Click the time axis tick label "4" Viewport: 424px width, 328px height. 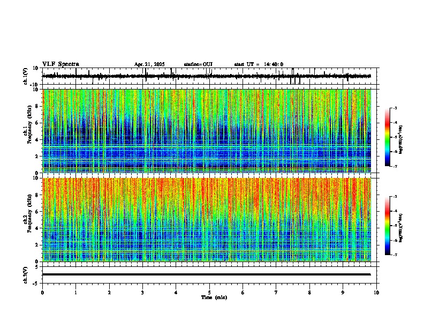(x=176, y=293)
